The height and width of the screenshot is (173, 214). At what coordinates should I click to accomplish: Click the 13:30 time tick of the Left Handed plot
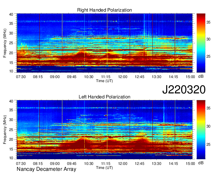click(x=156, y=164)
